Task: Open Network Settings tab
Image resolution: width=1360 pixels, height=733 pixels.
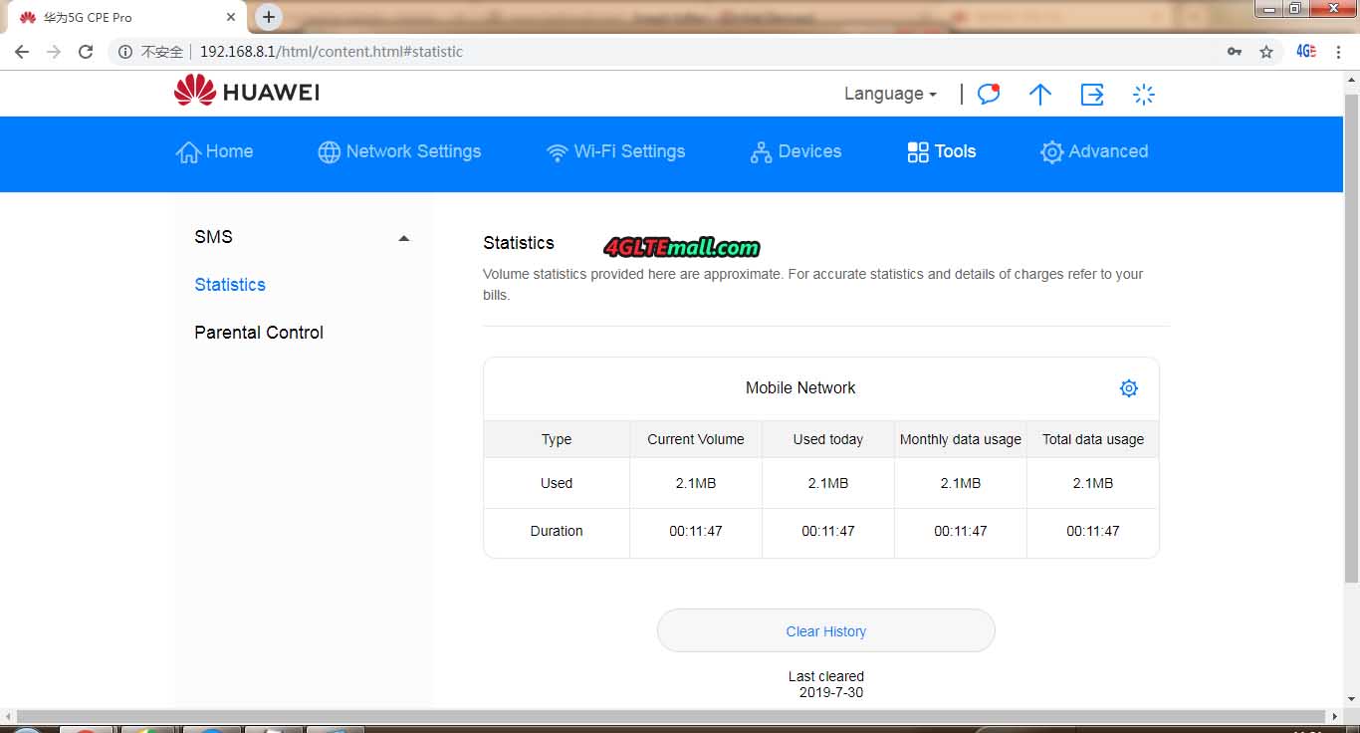Action: pos(399,151)
